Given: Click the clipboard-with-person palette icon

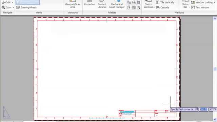Looking at the screenshot, I should (x=139, y=7).
